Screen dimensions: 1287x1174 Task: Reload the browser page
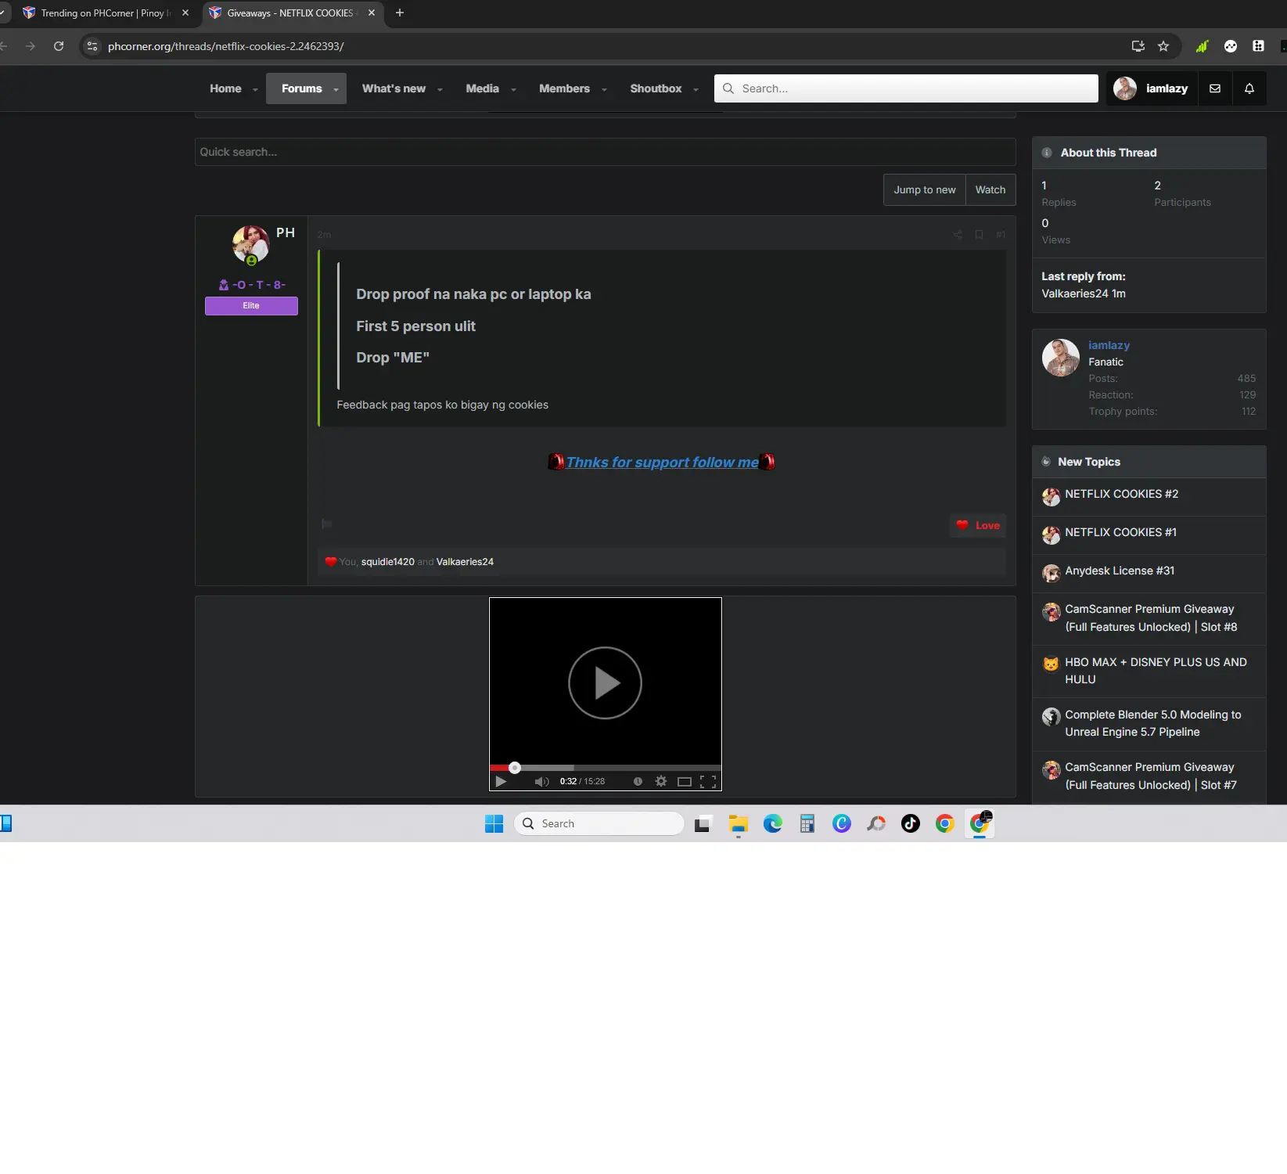(x=59, y=46)
